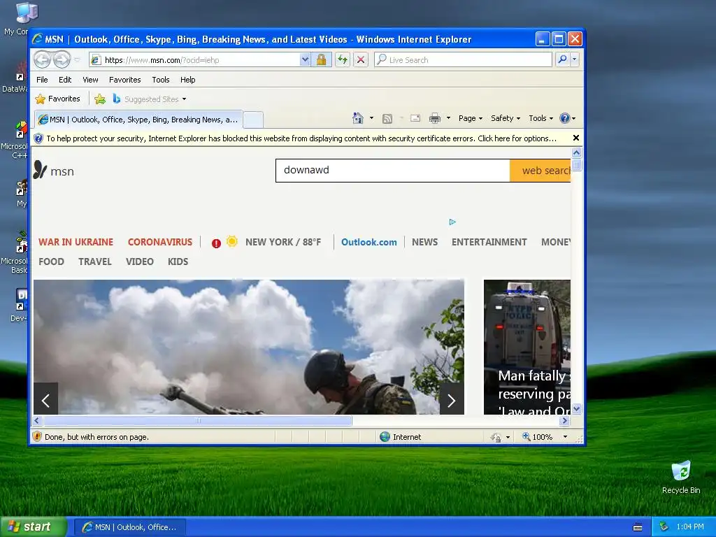Click the orange web search button
This screenshot has width=716, height=537.
tap(540, 171)
